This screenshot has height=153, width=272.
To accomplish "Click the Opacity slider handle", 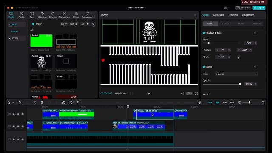I will pyautogui.click(x=240, y=84).
